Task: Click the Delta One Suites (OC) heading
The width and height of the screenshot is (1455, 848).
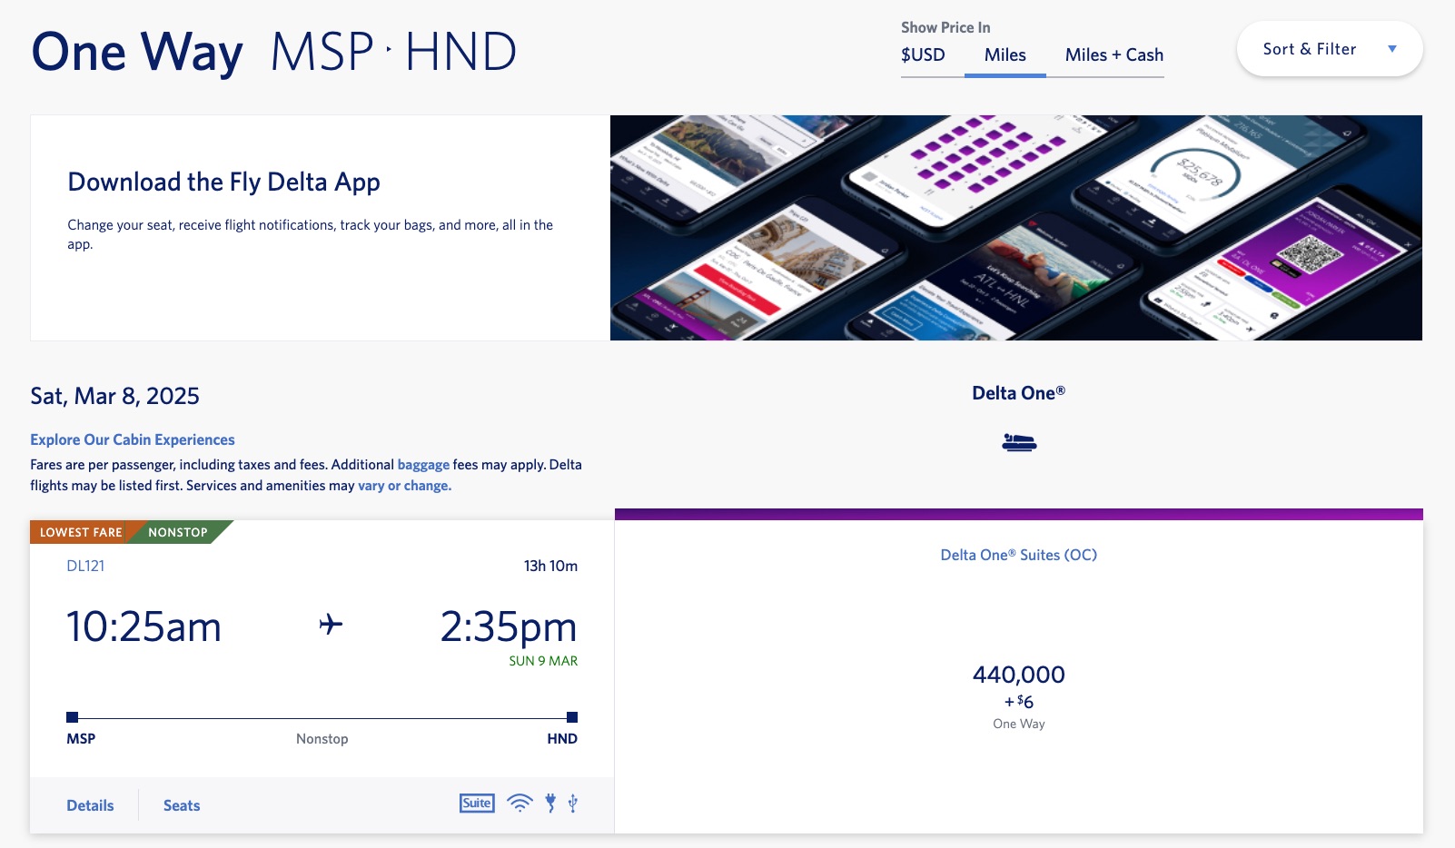Action: tap(1019, 554)
